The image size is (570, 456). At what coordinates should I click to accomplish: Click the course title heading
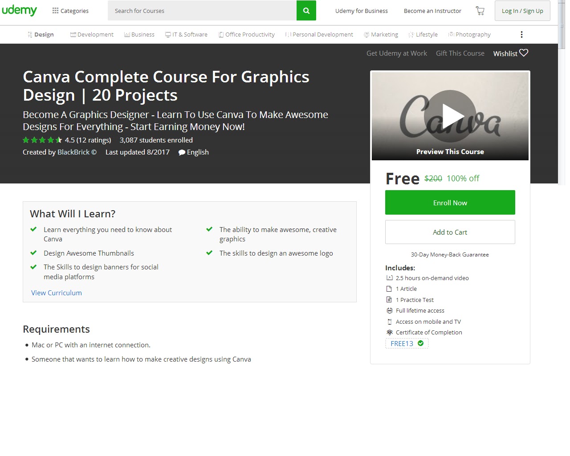tap(166, 86)
